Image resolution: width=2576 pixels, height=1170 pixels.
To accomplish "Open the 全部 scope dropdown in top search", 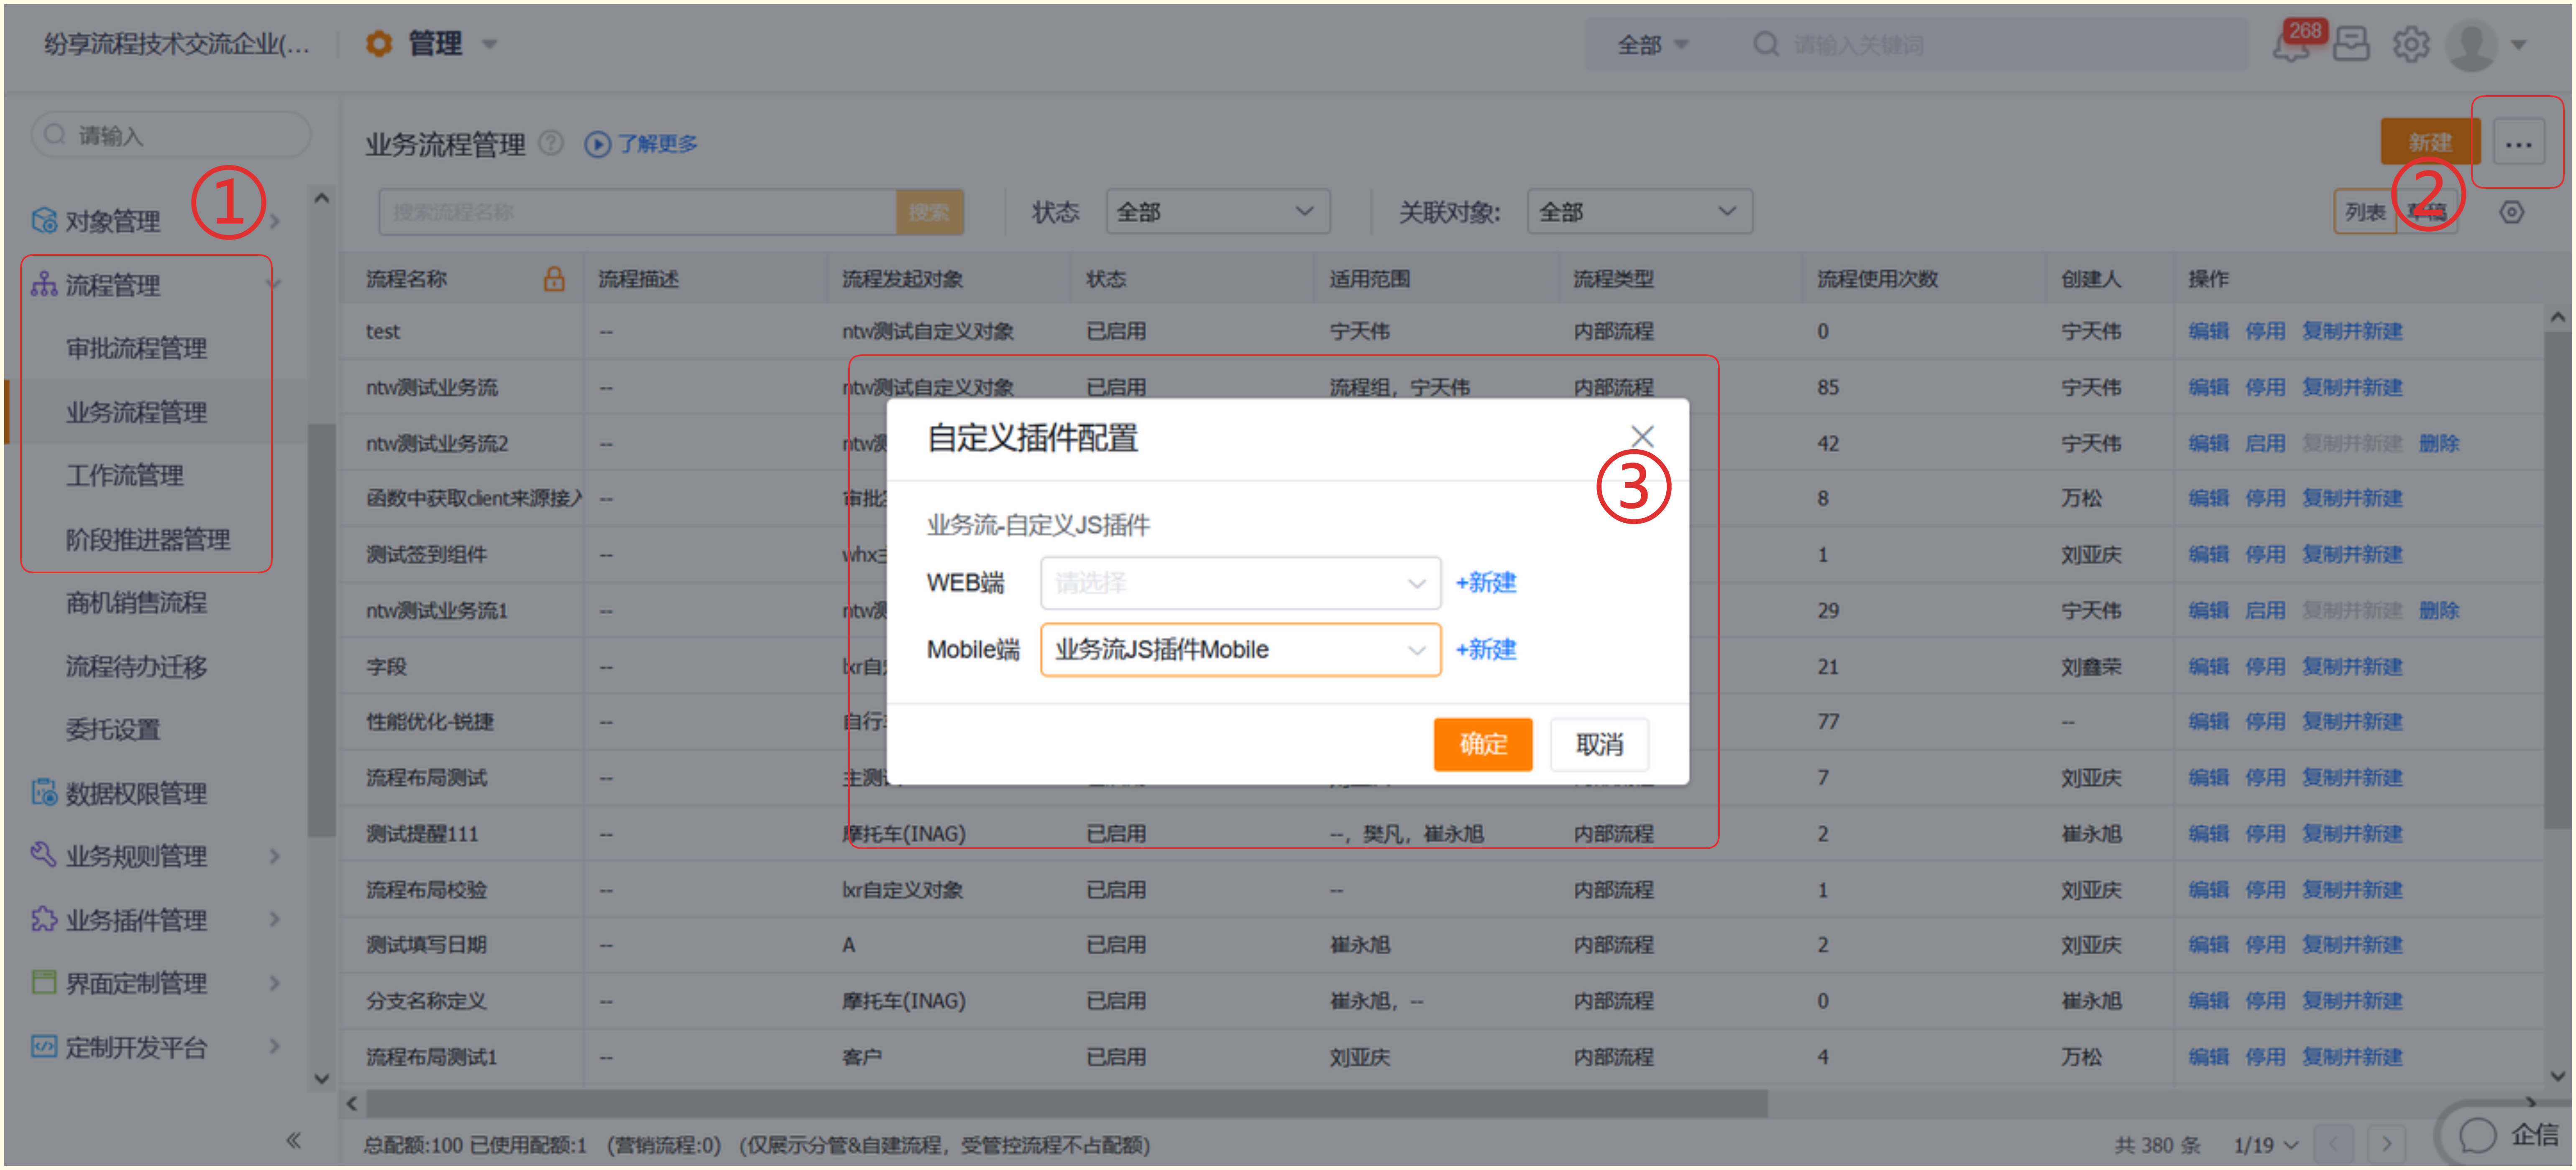I will [1652, 45].
